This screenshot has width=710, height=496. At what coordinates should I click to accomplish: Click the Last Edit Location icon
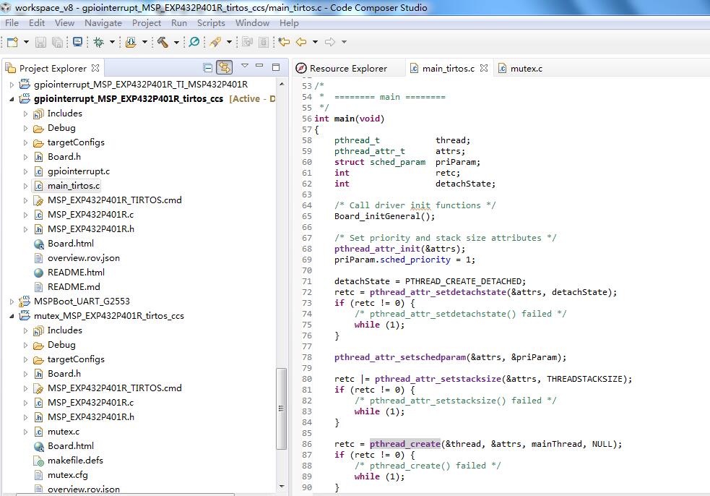284,42
